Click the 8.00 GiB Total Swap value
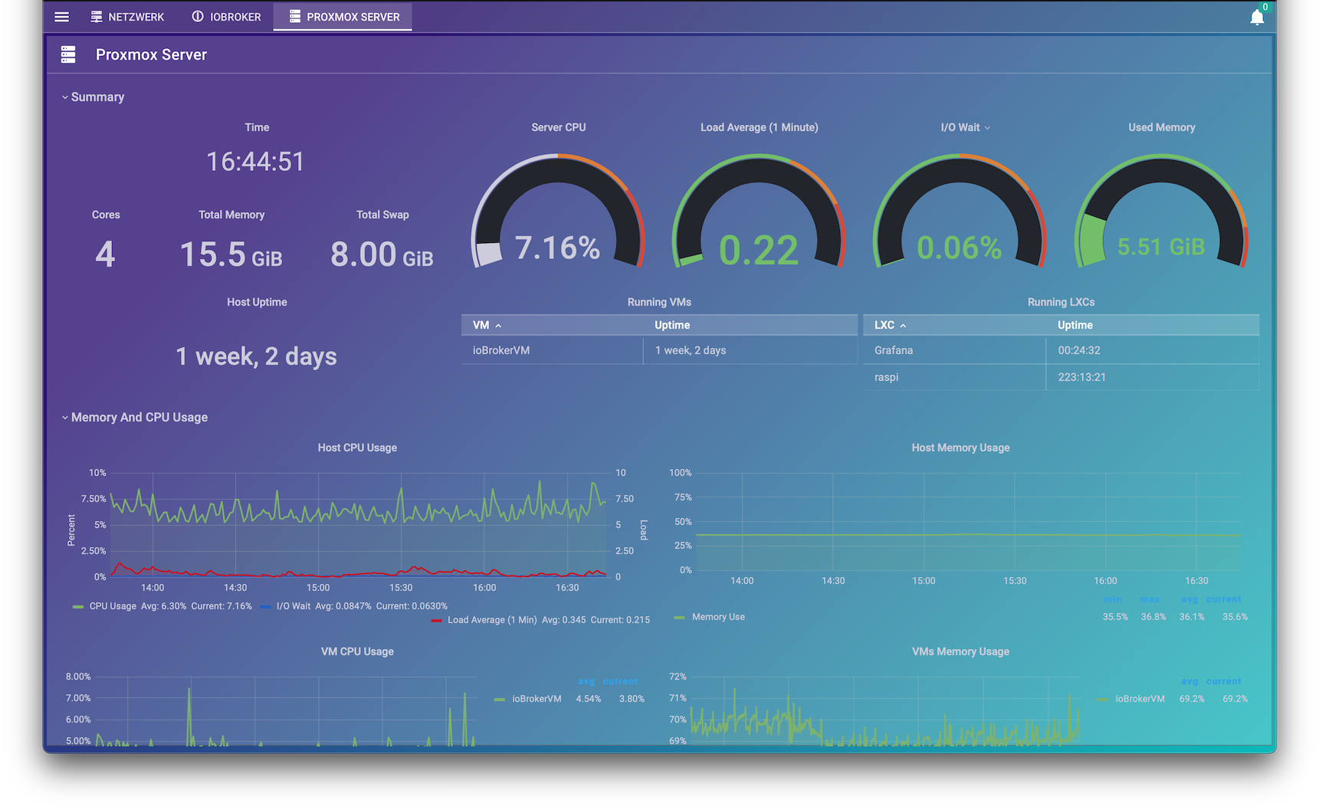 [382, 254]
